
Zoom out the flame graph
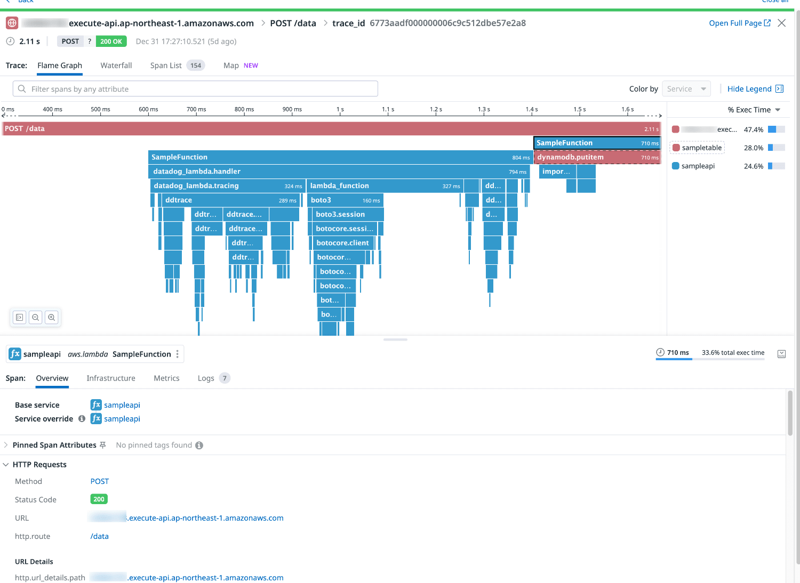[36, 318]
